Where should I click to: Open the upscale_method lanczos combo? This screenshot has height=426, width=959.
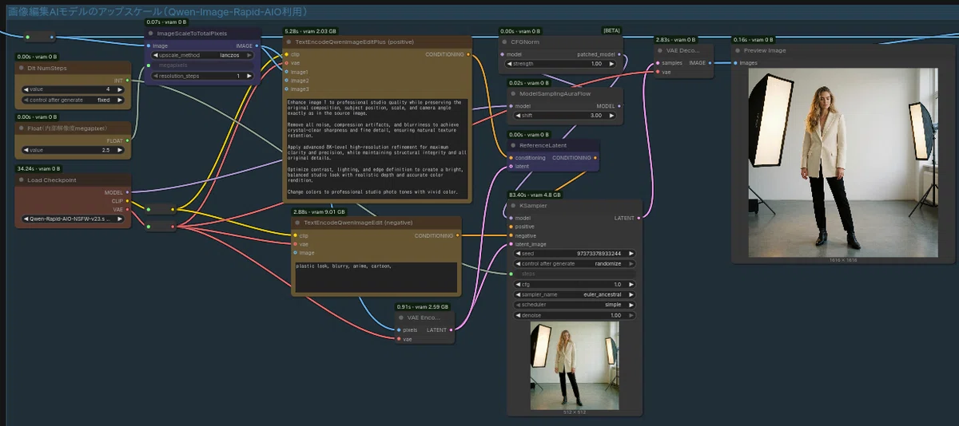coord(204,55)
